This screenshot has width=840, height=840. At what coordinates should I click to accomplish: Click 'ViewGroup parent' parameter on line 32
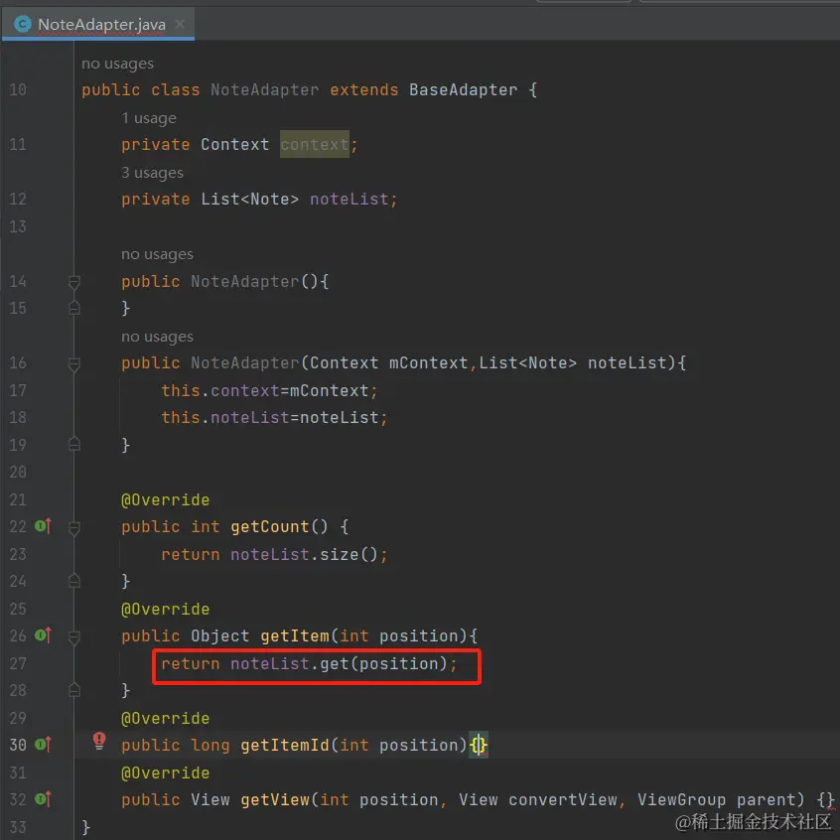point(721,800)
